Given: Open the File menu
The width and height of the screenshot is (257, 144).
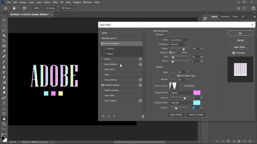Looking at the screenshot, I should coord(9,2).
